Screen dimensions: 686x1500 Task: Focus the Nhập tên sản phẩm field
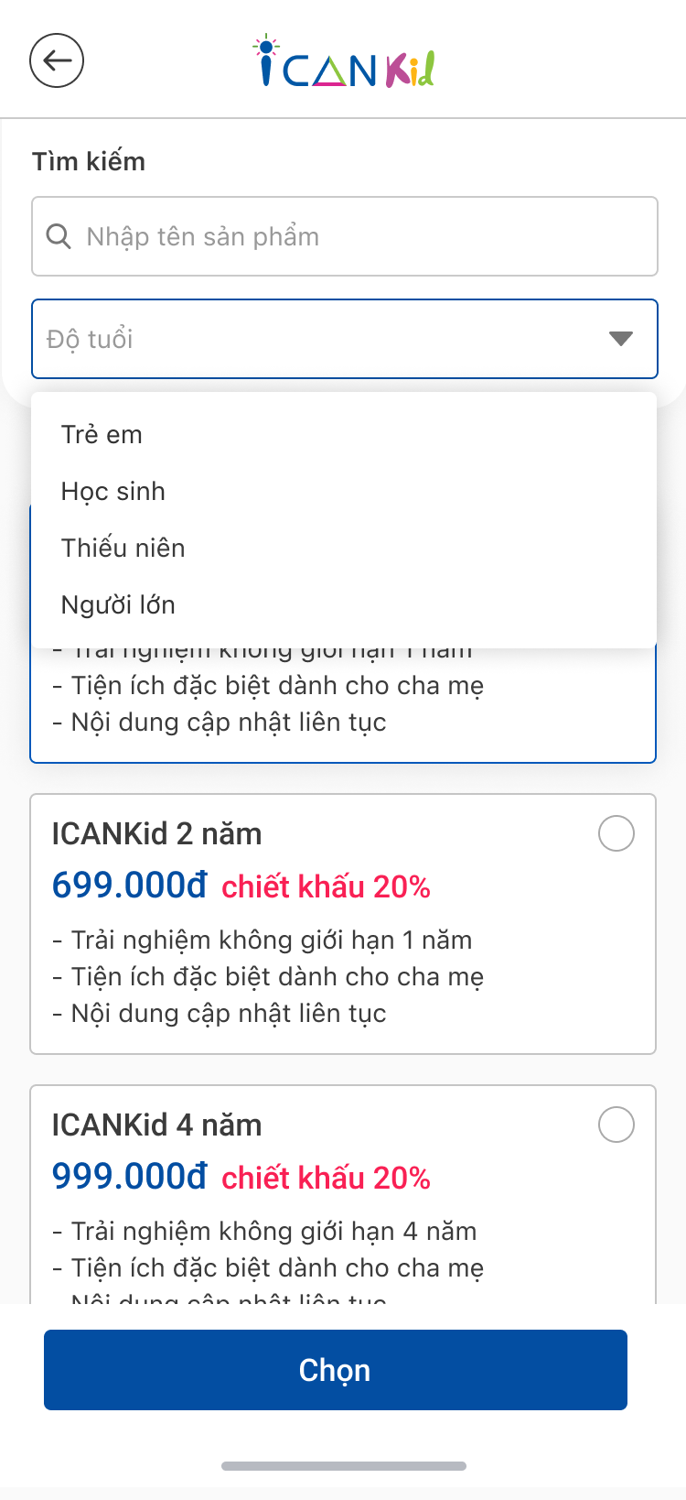tap(345, 236)
